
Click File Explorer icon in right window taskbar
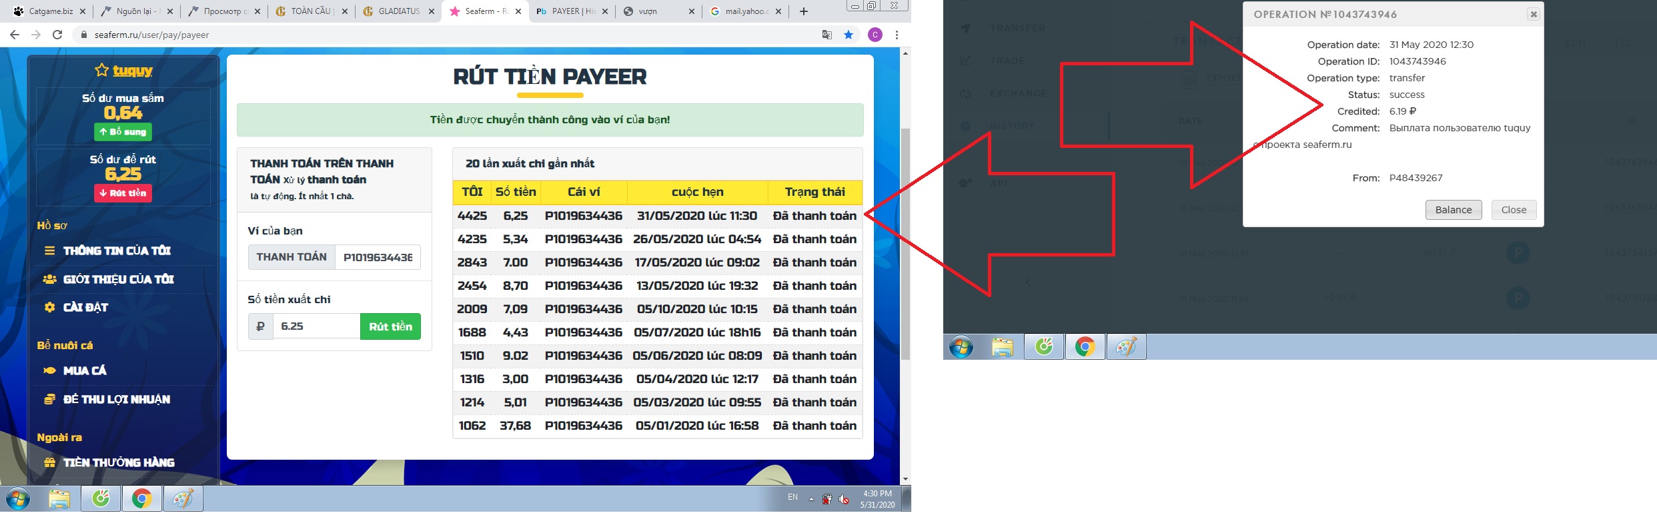[1003, 346]
